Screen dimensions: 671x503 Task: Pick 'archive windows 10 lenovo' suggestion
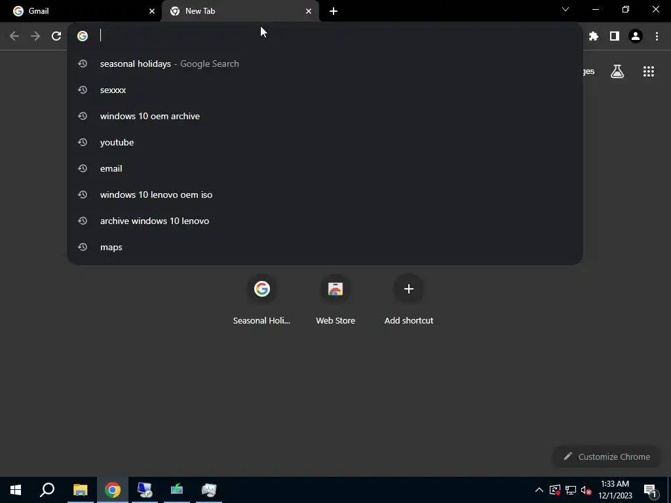(x=325, y=221)
